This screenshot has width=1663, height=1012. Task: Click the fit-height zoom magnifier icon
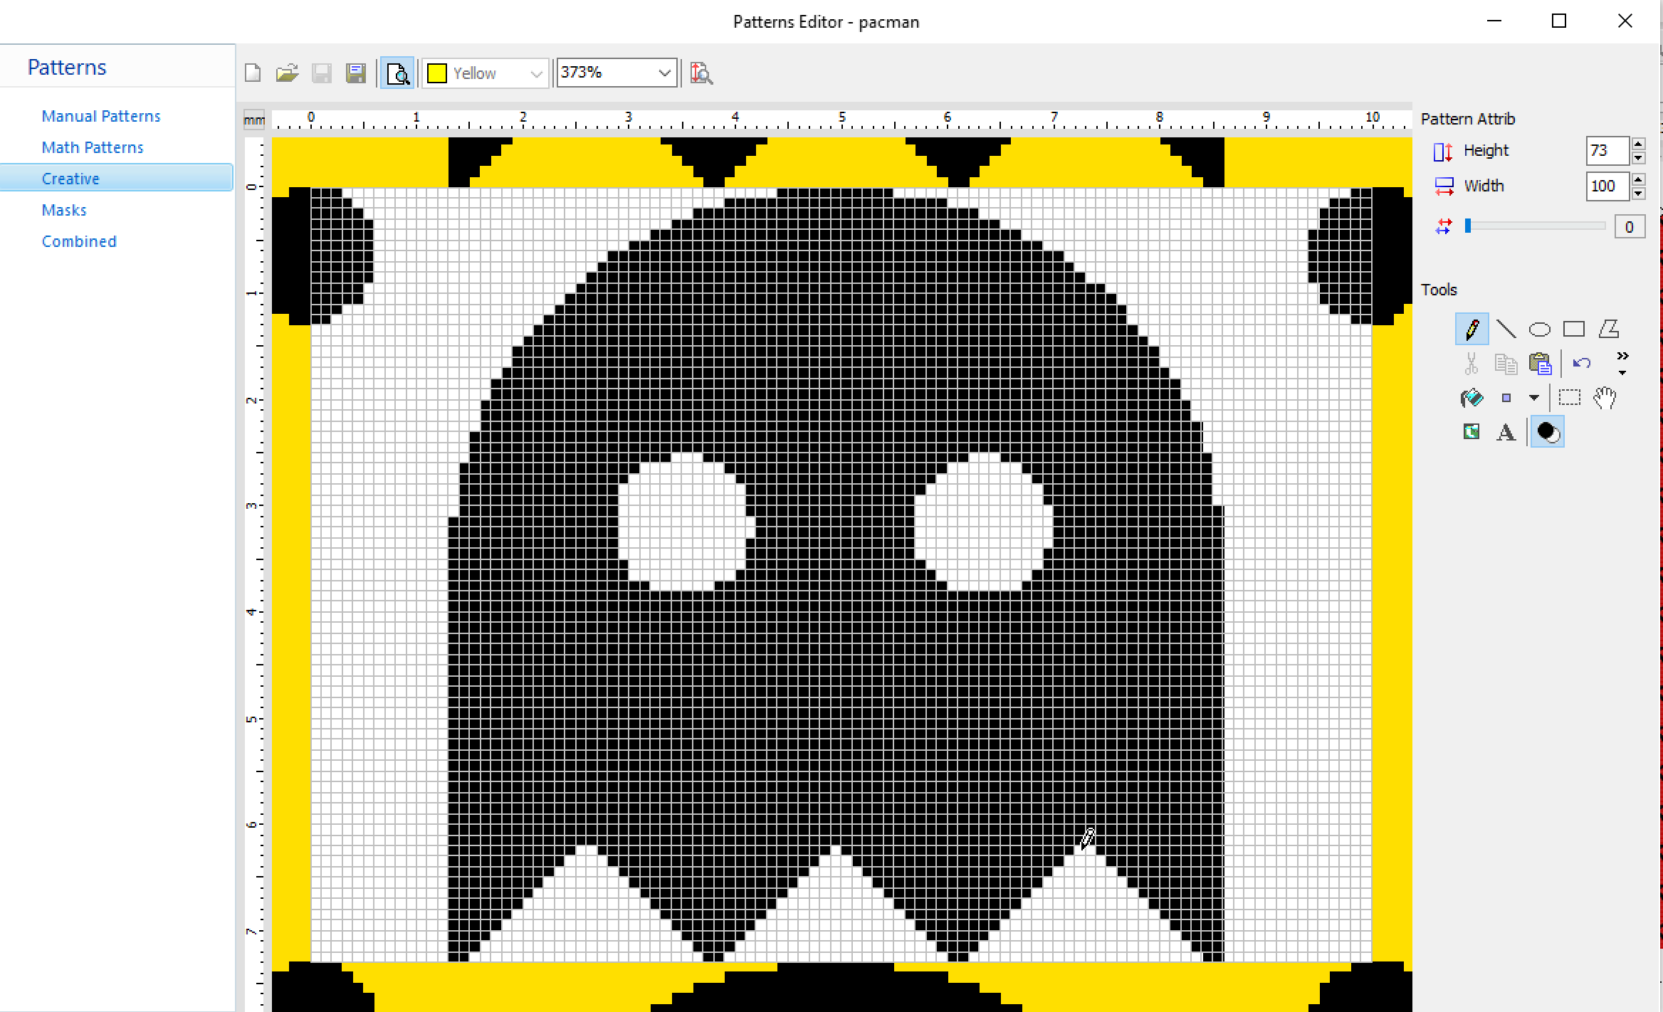click(x=701, y=73)
